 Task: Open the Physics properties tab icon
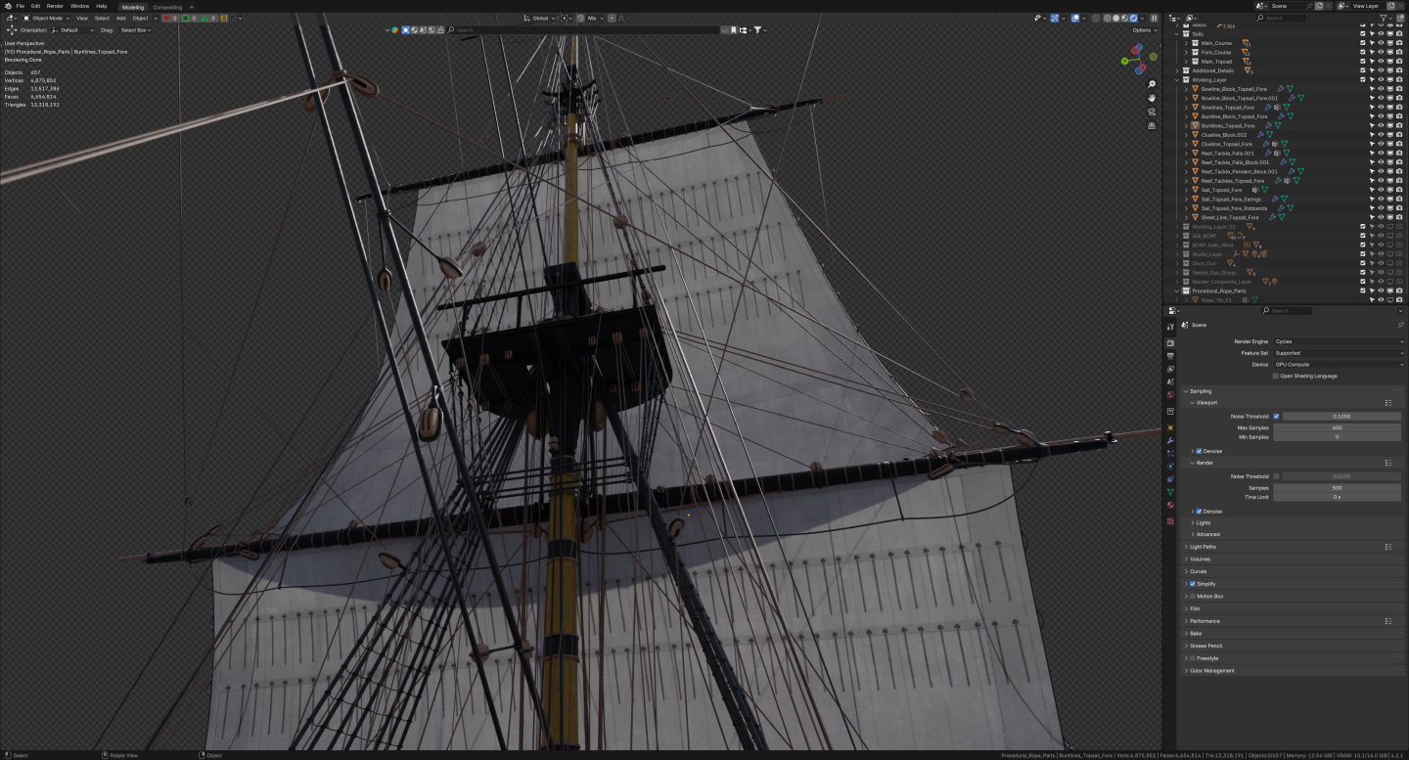click(x=1170, y=467)
